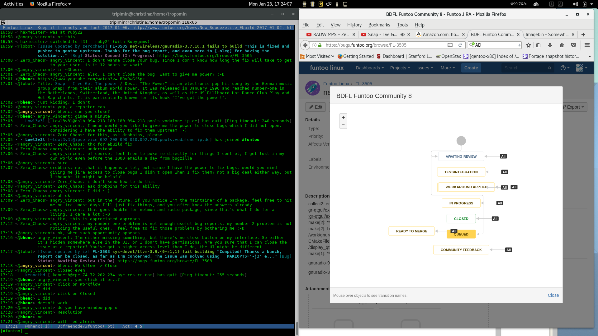This screenshot has width=598, height=336.
Task: Close the Imagebin tab
Action: click(573, 35)
